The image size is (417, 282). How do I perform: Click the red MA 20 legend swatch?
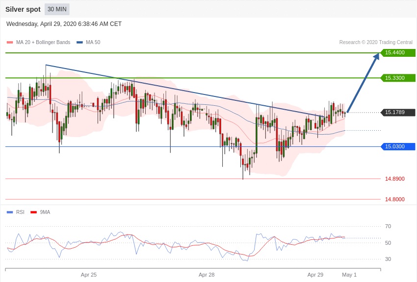(x=10, y=43)
